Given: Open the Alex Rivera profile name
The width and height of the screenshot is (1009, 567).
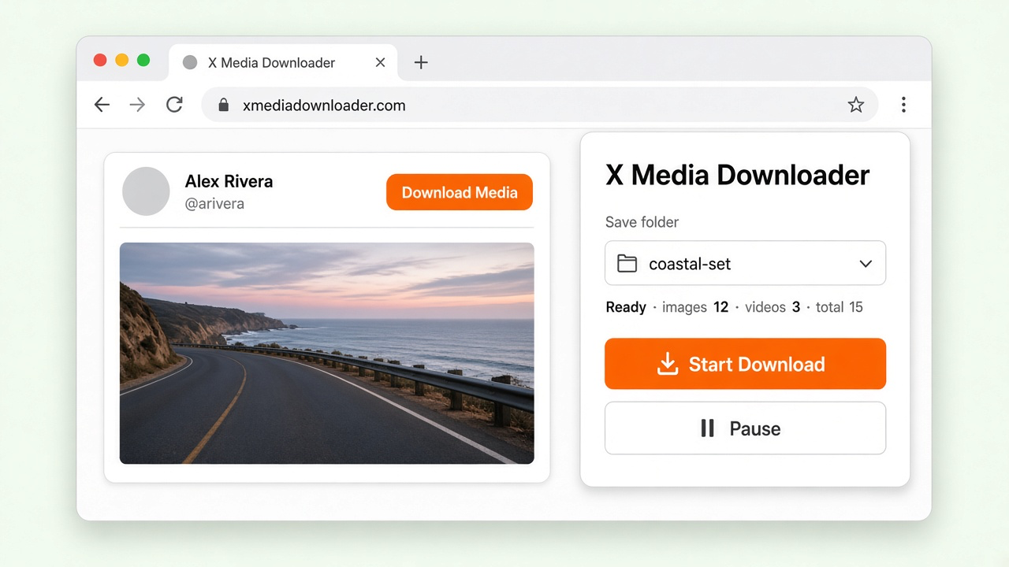Looking at the screenshot, I should point(229,181).
